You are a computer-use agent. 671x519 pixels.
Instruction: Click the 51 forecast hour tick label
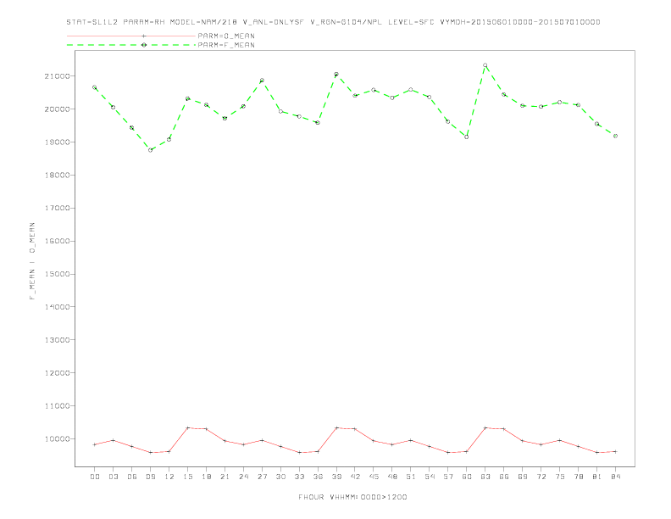411,477
